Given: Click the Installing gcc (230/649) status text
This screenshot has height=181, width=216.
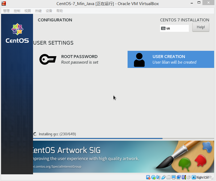Looking at the screenshot, I should click(57, 134).
